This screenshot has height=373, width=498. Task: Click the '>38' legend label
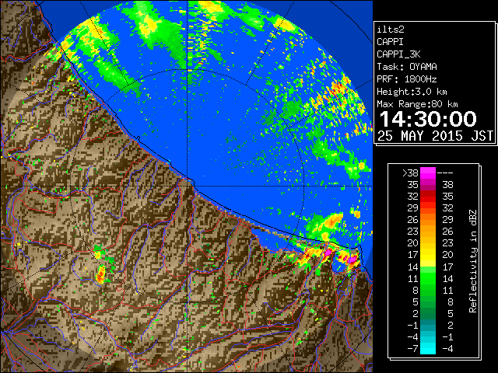(410, 173)
